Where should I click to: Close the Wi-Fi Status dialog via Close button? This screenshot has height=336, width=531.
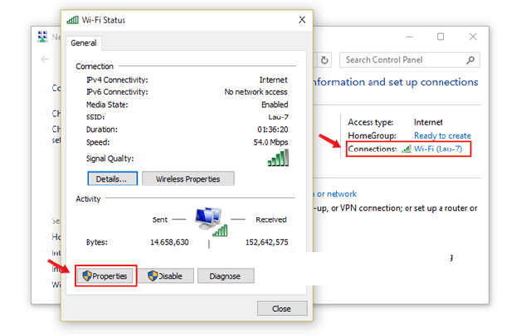[282, 309]
